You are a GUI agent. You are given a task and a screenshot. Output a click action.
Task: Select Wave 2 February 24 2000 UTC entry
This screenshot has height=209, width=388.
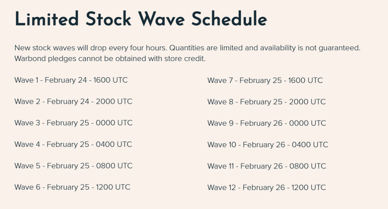73,102
